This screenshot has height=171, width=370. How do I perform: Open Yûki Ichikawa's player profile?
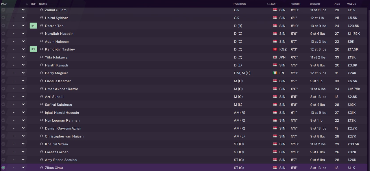[56, 57]
